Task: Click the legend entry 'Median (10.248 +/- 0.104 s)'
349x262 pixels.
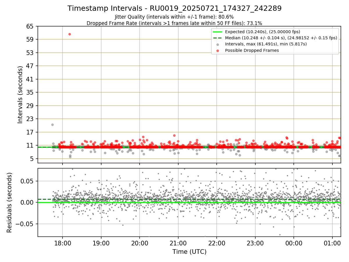Action: 281,38
